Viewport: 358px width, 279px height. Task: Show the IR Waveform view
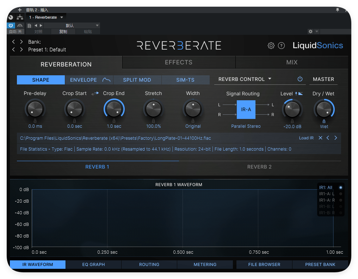coord(38,265)
